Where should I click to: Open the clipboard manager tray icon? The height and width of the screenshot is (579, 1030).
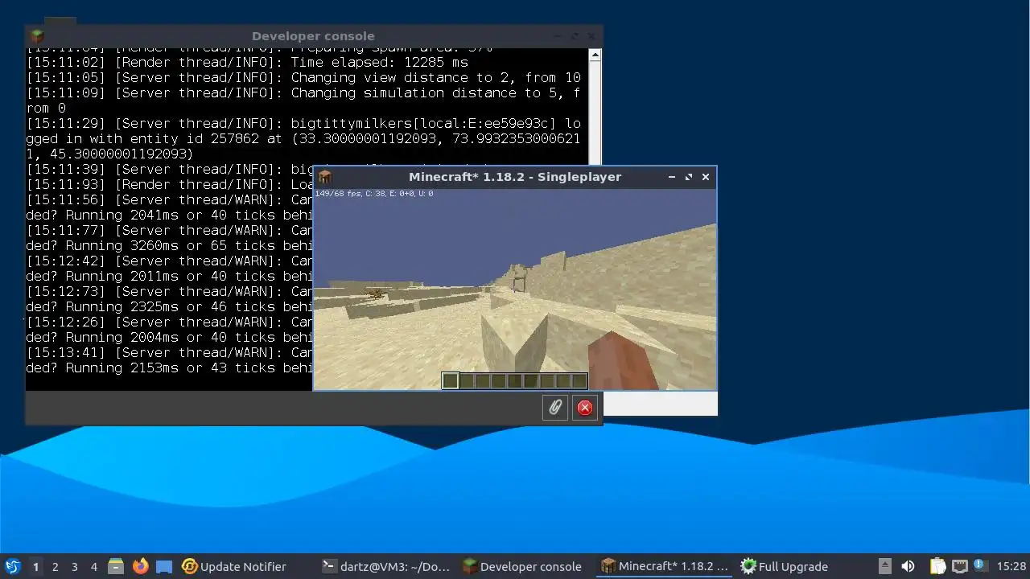tap(937, 566)
